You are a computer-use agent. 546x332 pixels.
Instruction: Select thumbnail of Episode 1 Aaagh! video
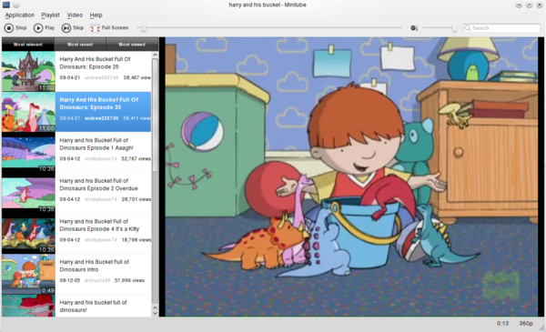tap(28, 153)
